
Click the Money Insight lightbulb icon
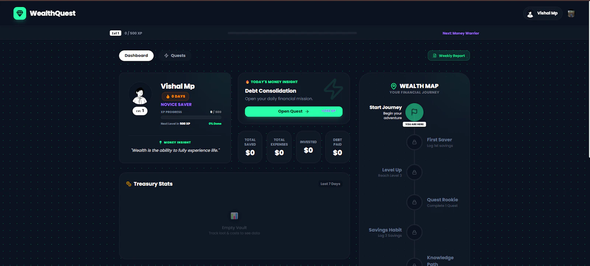(160, 142)
